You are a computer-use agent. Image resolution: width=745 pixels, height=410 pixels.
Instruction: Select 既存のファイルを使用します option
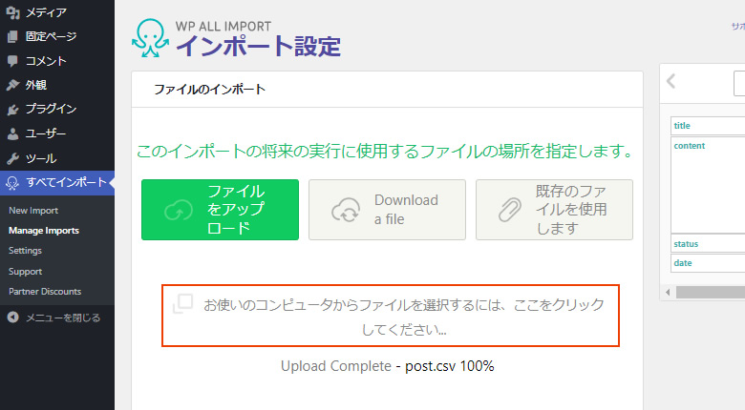point(554,210)
